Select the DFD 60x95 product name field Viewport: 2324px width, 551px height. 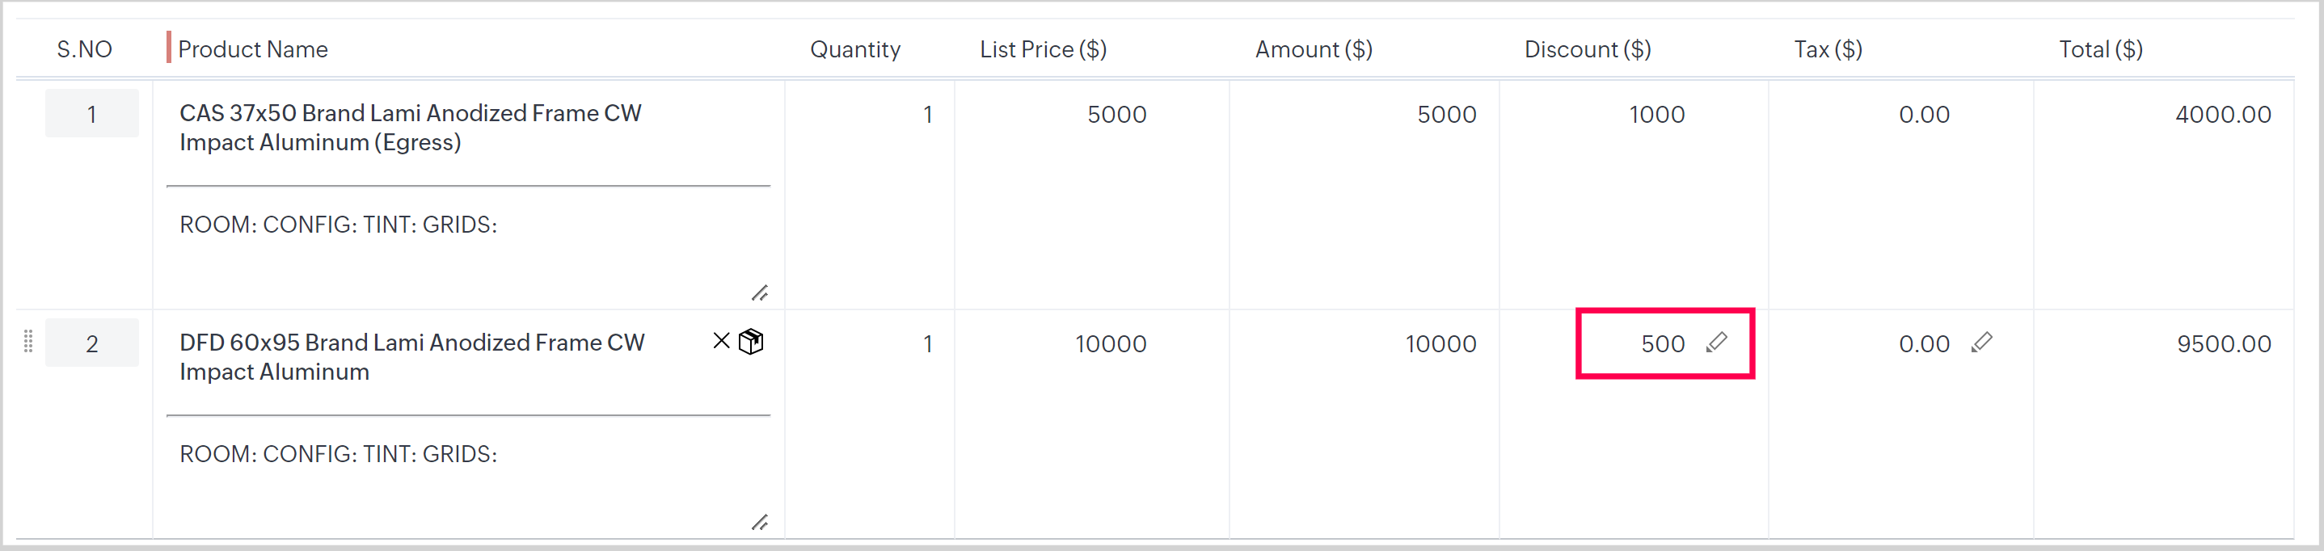[x=412, y=357]
